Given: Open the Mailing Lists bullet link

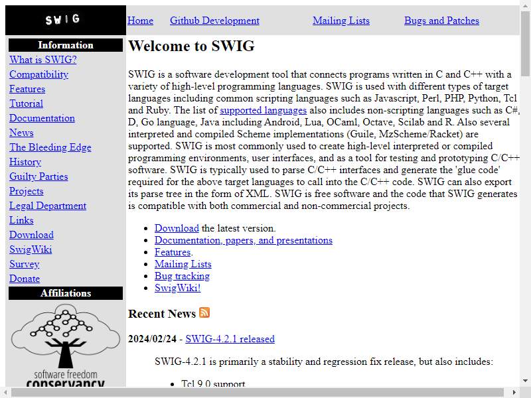Looking at the screenshot, I should coord(183,264).
